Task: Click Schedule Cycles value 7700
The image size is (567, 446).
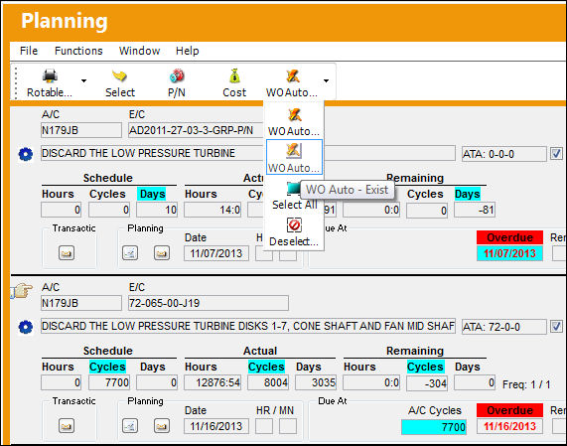Action: tap(109, 382)
